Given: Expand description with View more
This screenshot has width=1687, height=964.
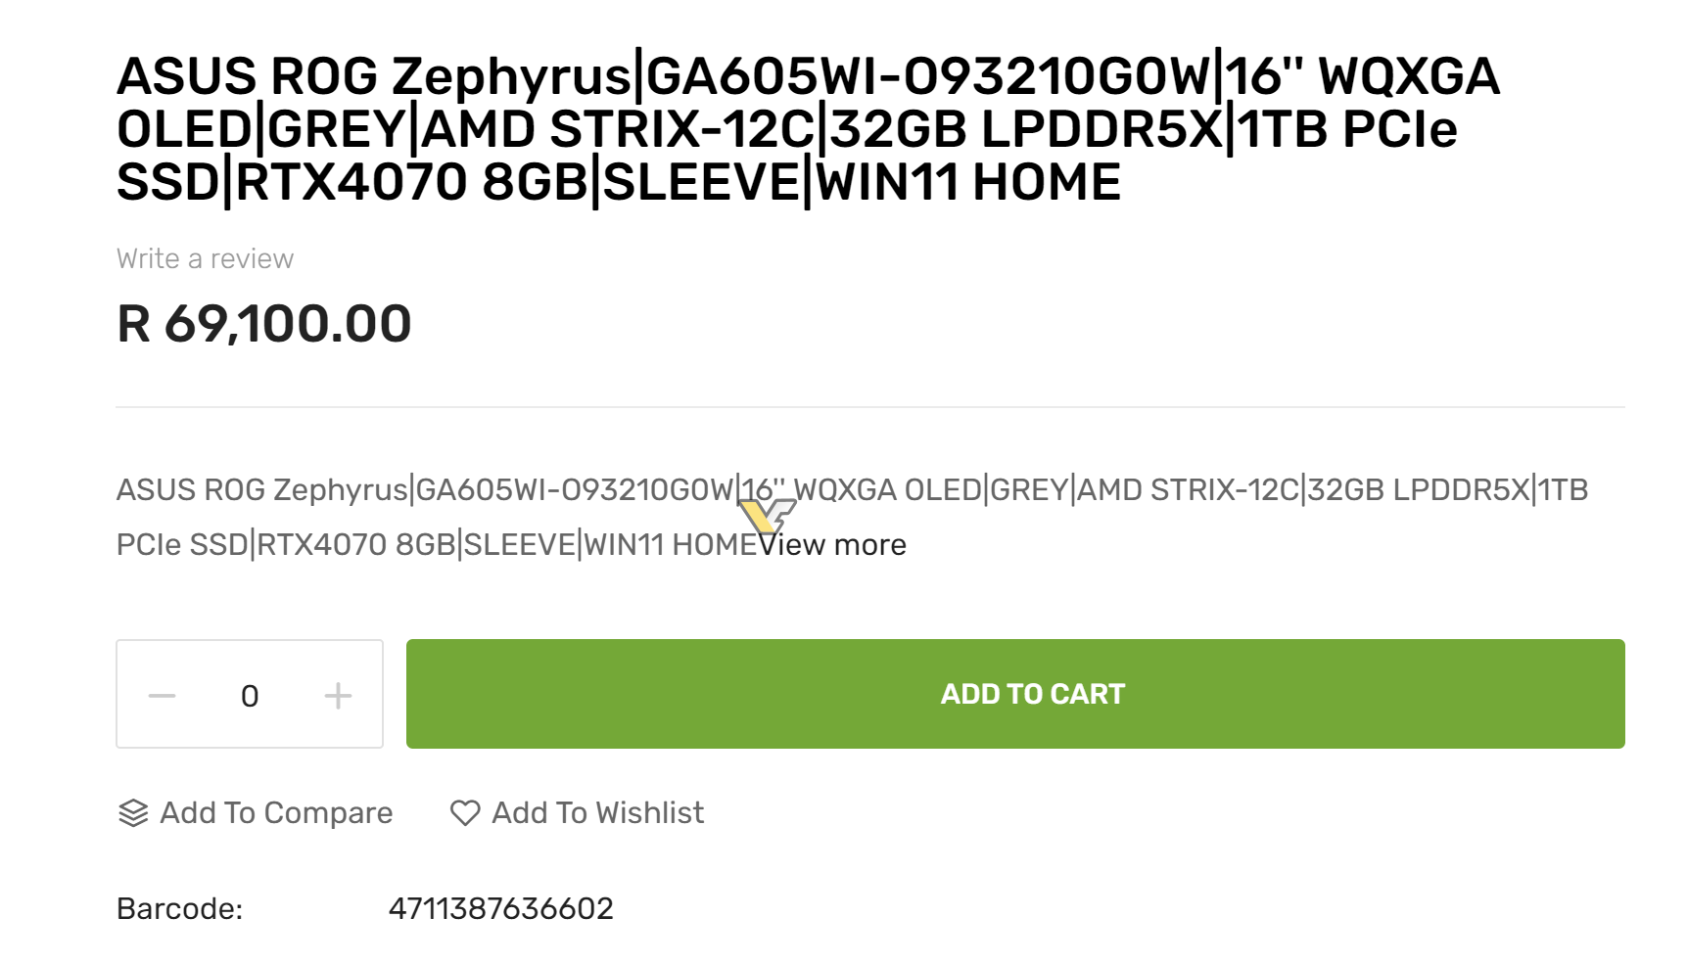Looking at the screenshot, I should point(833,544).
